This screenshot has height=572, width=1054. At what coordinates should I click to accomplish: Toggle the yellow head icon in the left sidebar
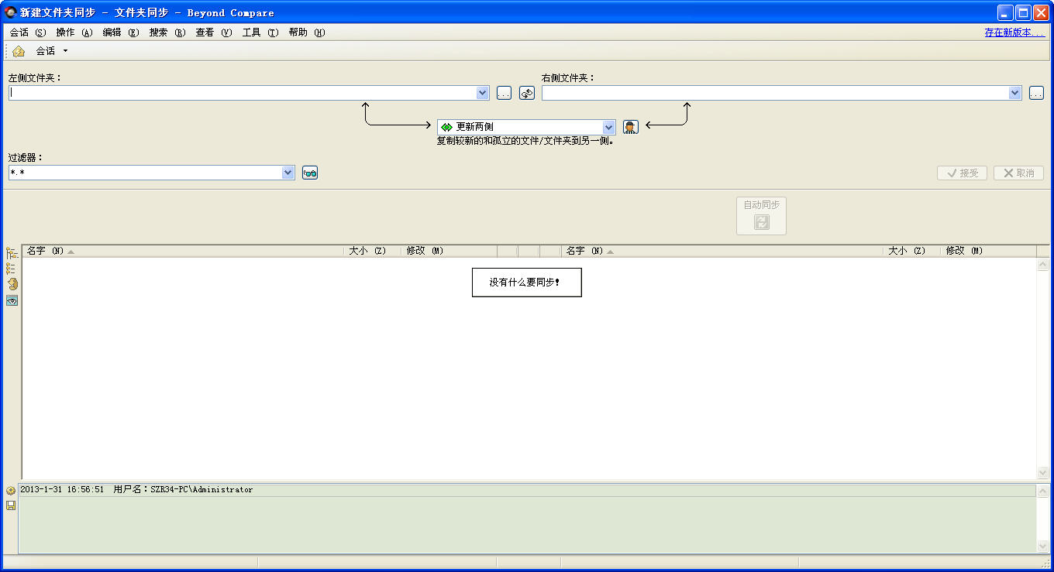point(12,284)
